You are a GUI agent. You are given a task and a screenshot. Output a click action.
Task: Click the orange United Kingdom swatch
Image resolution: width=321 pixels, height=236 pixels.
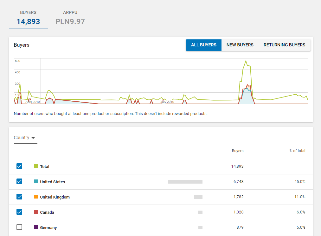click(x=36, y=197)
